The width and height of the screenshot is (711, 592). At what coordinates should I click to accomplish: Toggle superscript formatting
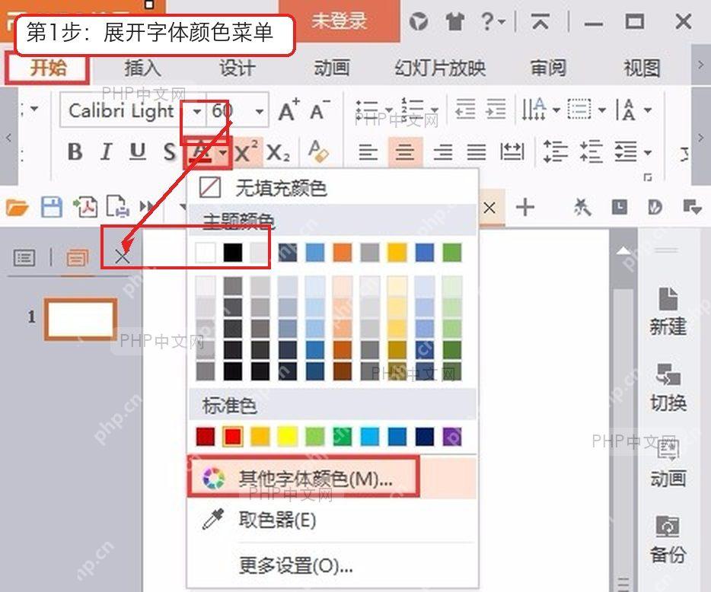[x=246, y=152]
